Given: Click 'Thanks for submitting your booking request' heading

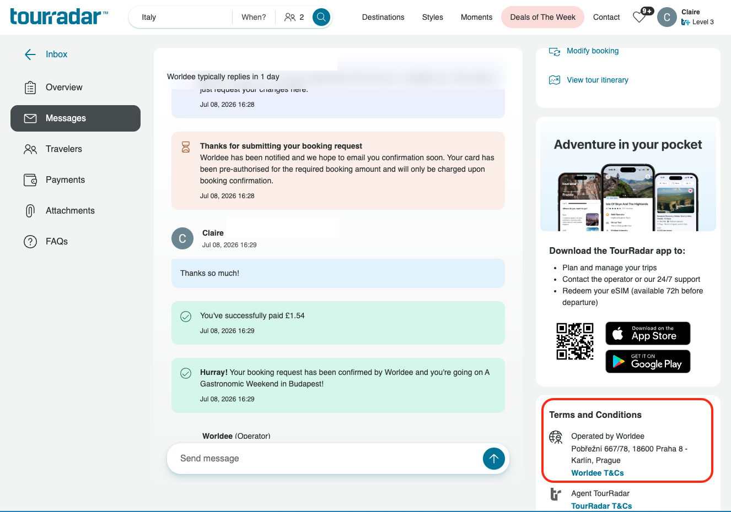Looking at the screenshot, I should (x=281, y=146).
